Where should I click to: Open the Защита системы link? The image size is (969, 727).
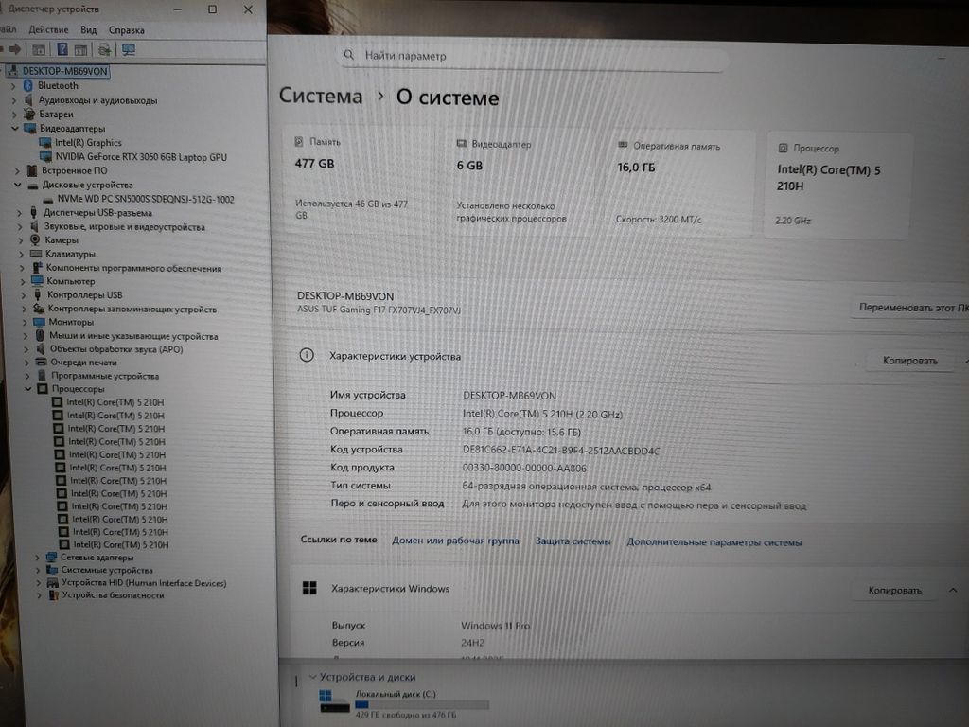[x=573, y=541]
